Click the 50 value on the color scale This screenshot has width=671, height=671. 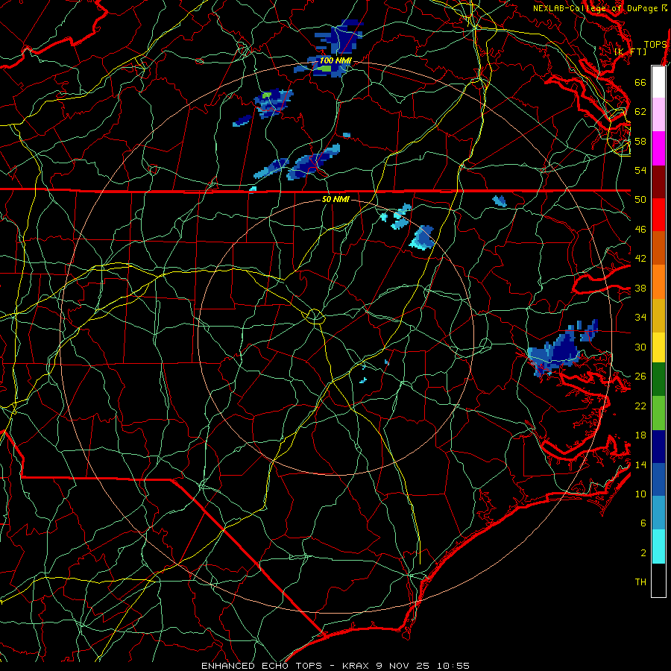tap(640, 200)
